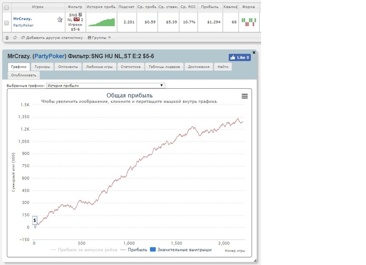Tick the header select-all checkbox

(6, 7)
